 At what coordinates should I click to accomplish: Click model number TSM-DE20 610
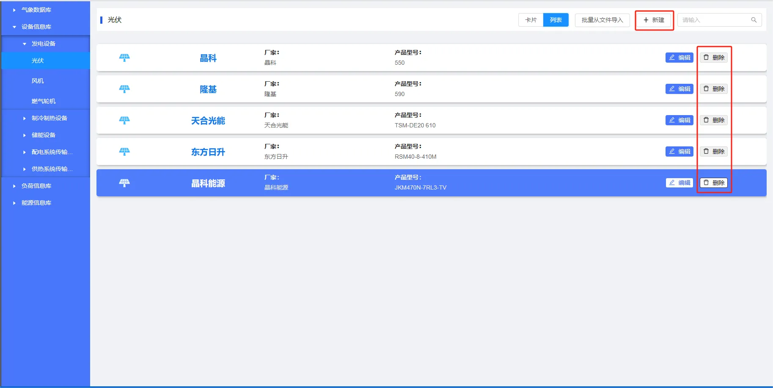click(x=415, y=125)
